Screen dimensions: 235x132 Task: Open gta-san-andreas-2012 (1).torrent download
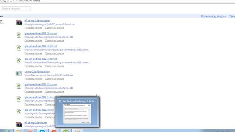click(x=40, y=97)
